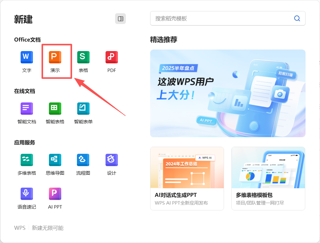Toggle the layout view beside 新建
This screenshot has height=243, width=320.
click(x=120, y=18)
